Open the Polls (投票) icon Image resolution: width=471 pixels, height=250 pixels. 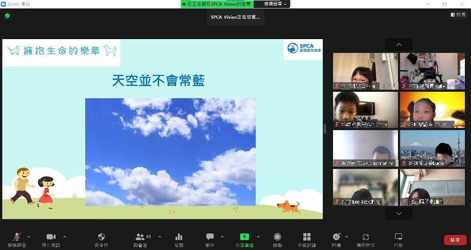(x=179, y=239)
